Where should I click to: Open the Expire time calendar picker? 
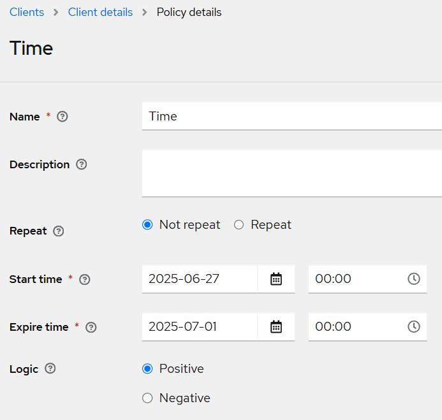coord(276,327)
